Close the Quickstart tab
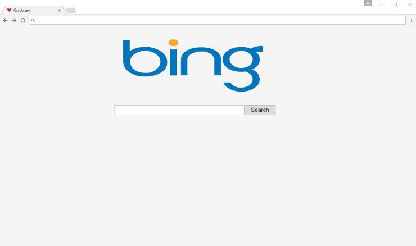 point(59,10)
